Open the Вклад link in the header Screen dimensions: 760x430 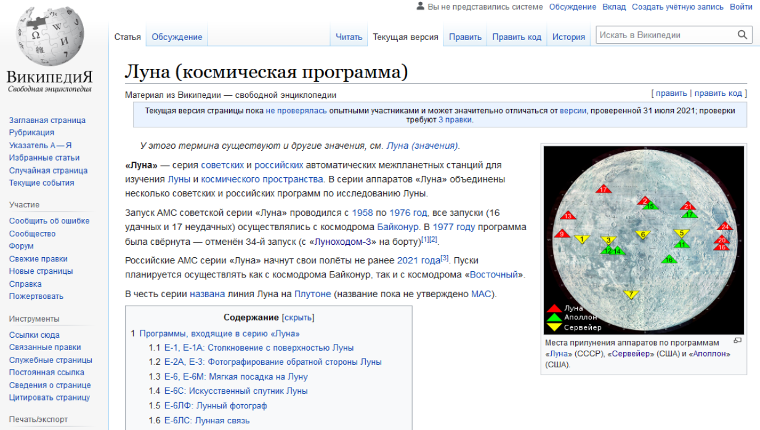coord(614,7)
